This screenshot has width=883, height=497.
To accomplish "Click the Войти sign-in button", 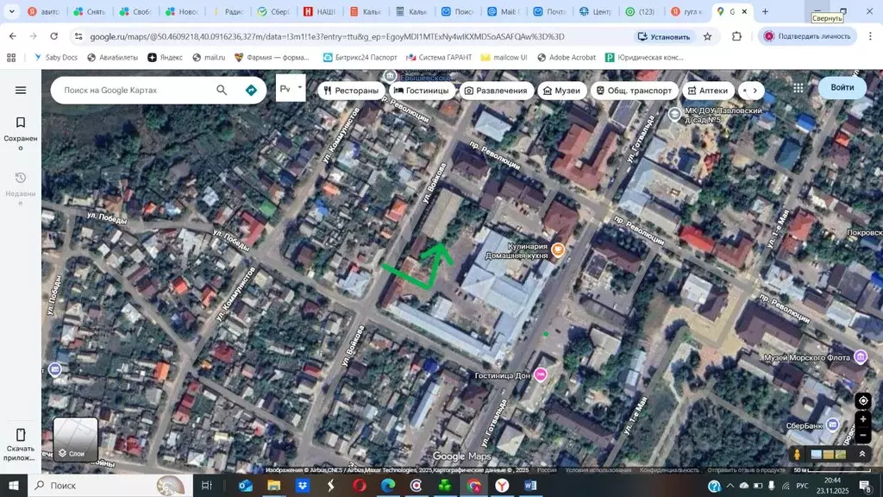I will click(x=842, y=88).
